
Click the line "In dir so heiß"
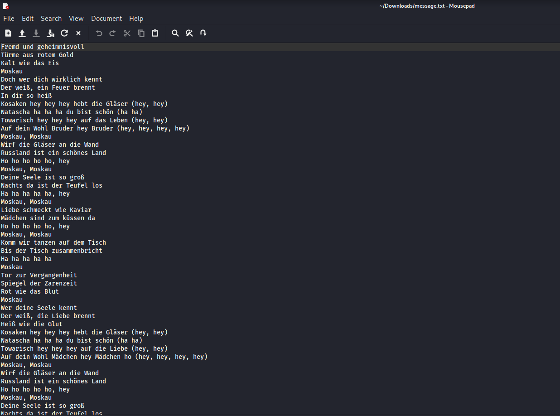click(x=26, y=96)
